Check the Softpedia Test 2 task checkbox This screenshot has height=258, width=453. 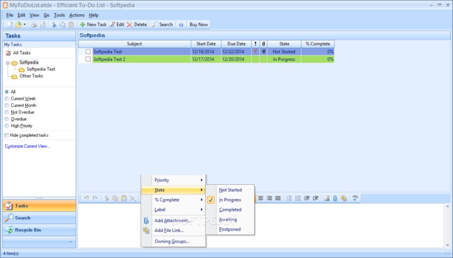coord(88,59)
